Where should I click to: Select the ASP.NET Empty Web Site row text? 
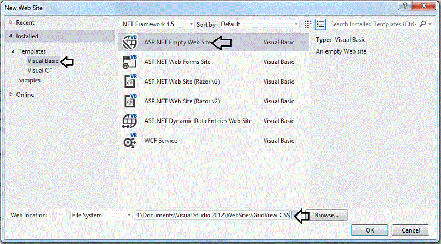click(x=177, y=42)
